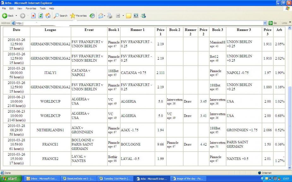
Task: Click the scrollbar down arrow
Action: (289, 168)
